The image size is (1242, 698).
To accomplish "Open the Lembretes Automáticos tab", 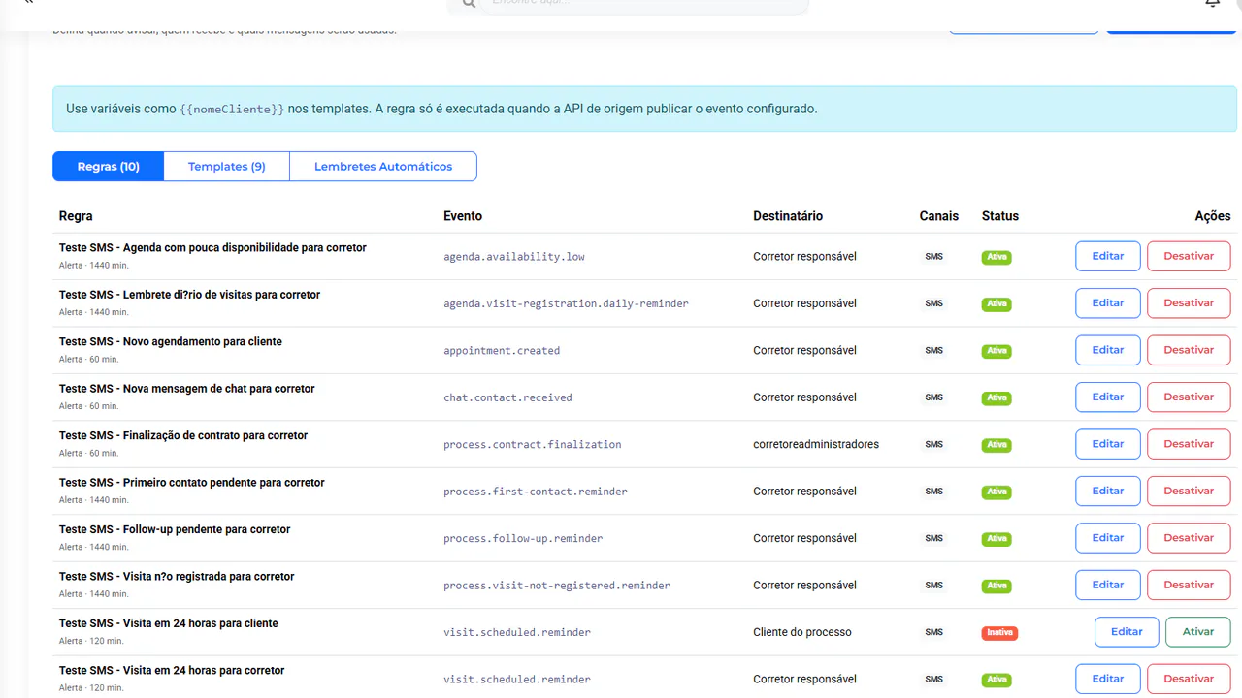I will (383, 167).
